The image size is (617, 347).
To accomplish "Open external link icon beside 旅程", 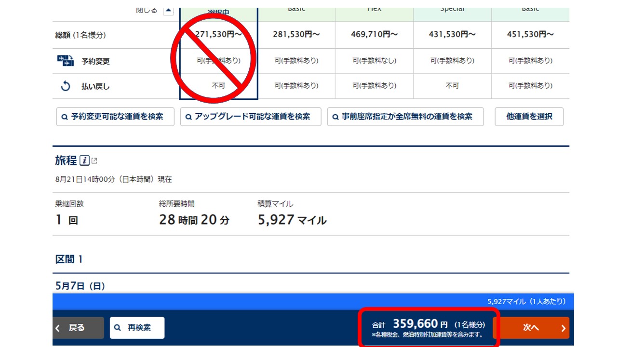I will (x=94, y=160).
